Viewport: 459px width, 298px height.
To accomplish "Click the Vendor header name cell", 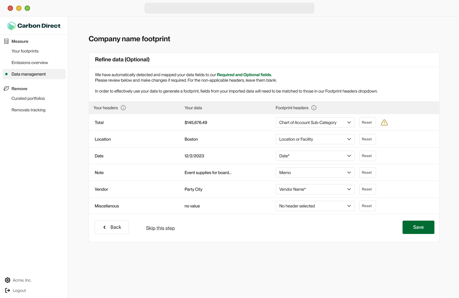I will coord(101,189).
